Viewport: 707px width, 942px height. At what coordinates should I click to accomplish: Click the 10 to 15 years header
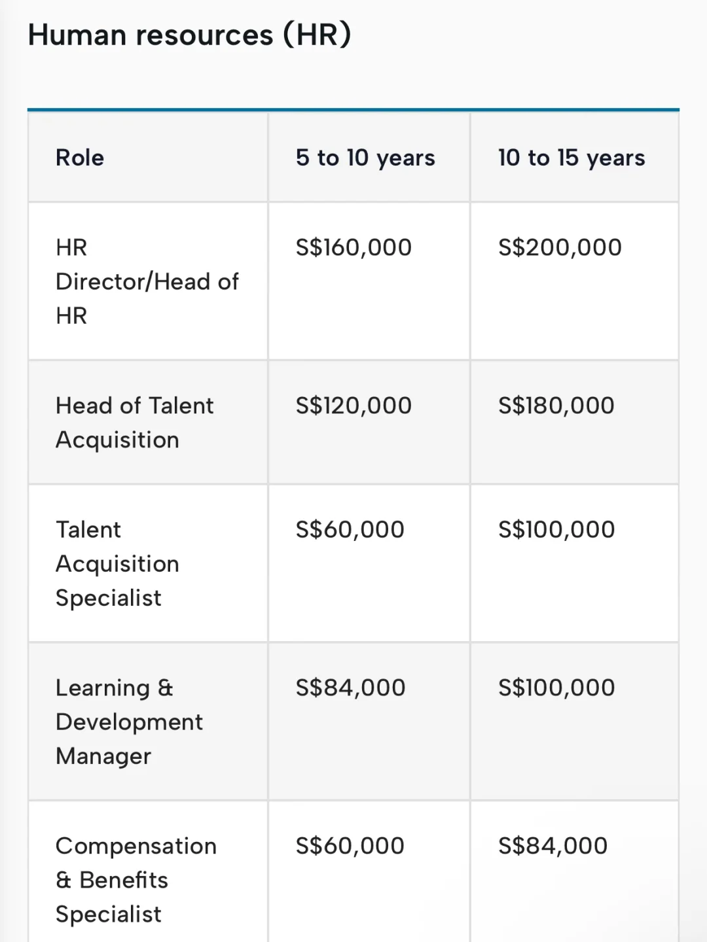[571, 158]
